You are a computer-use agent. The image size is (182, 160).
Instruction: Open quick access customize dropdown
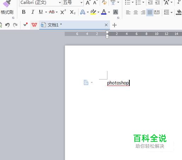click(x=25, y=25)
